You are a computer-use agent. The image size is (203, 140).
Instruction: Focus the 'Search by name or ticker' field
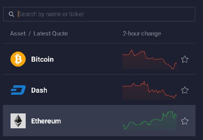coord(99,14)
